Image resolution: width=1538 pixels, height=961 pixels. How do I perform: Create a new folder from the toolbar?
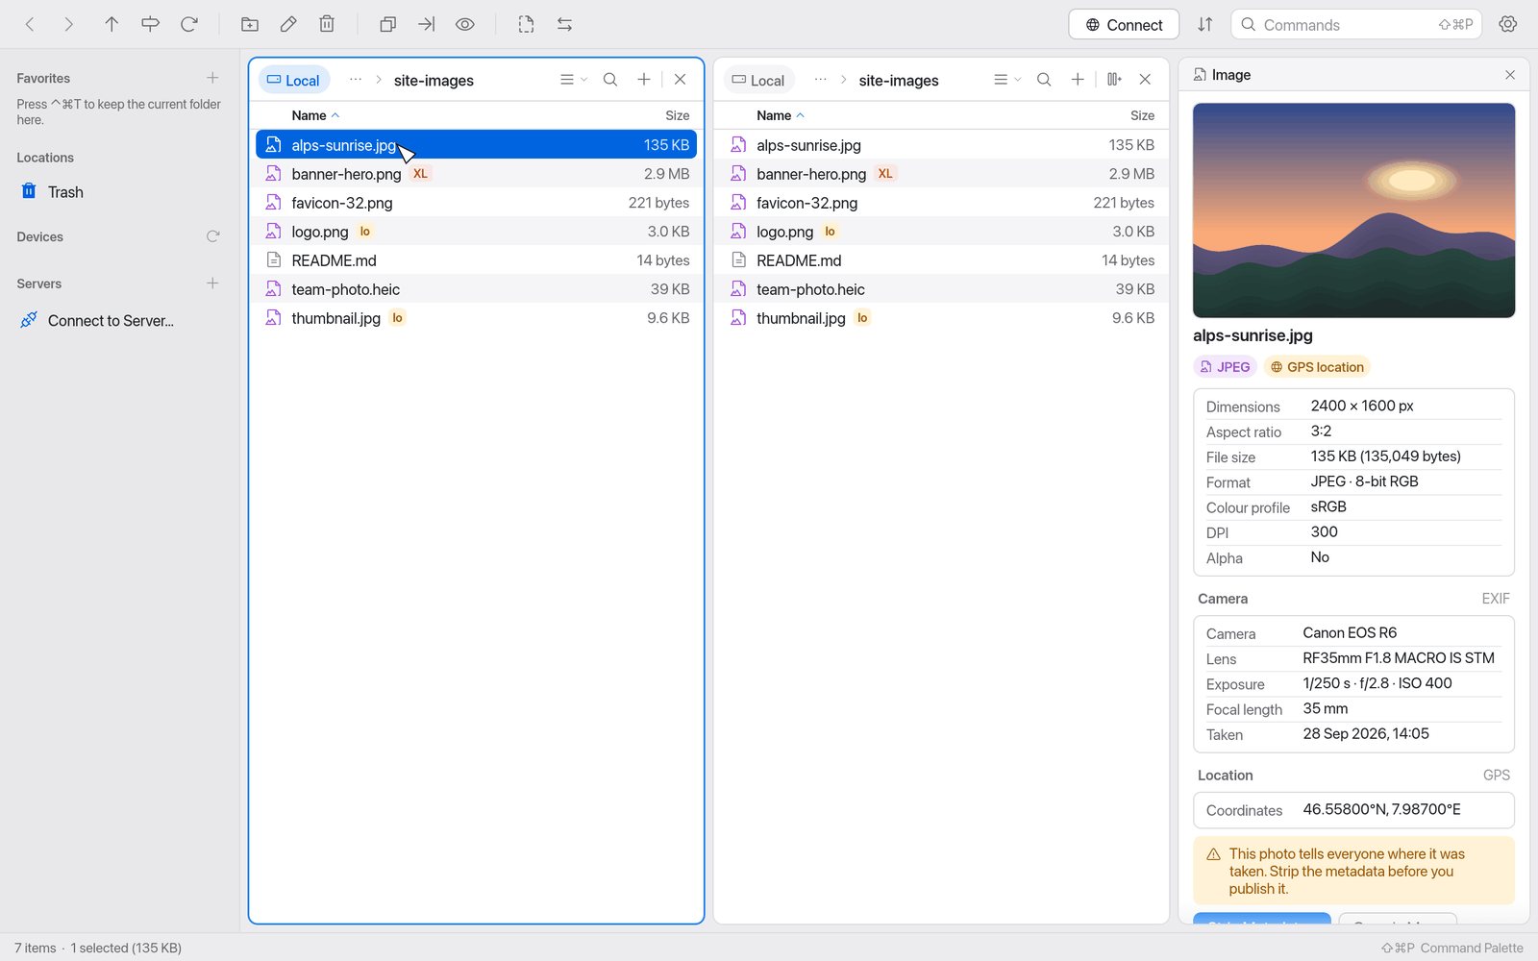click(250, 24)
